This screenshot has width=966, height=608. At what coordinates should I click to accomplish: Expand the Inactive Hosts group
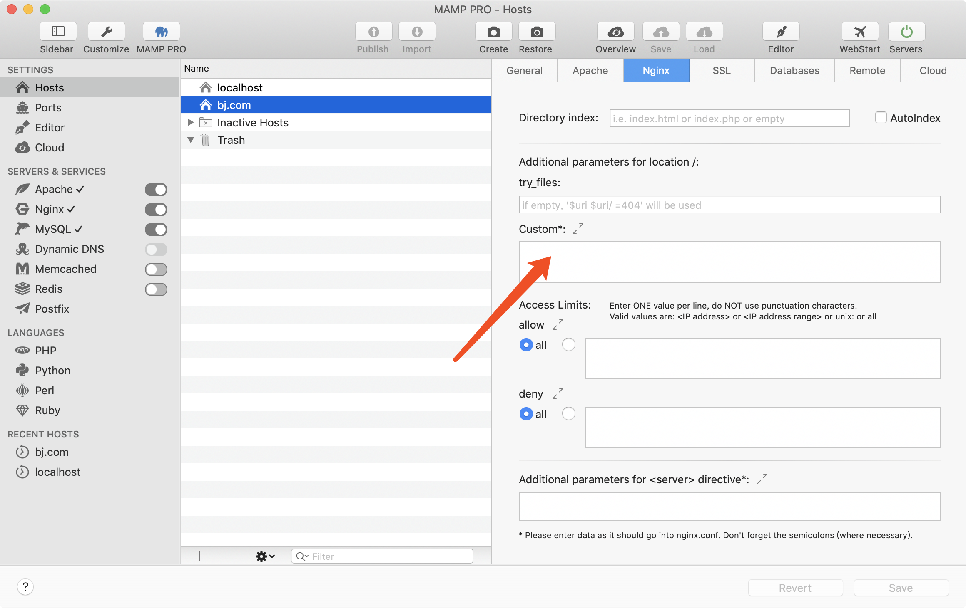point(191,122)
